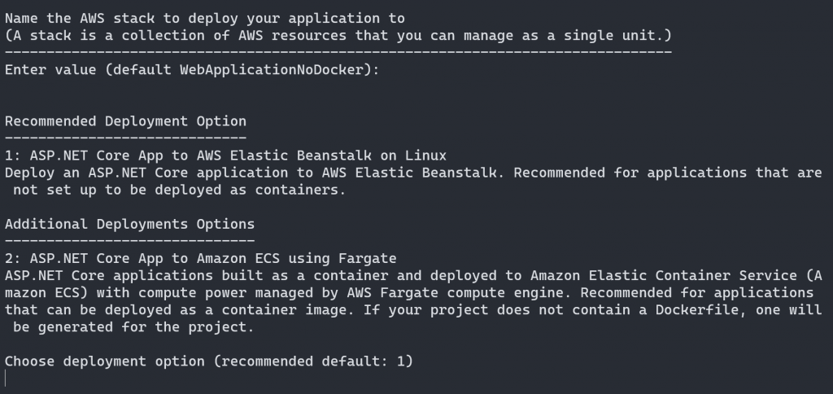The height and width of the screenshot is (394, 833).
Task: Click the blinking cursor at the bottom prompt
Action: click(x=7, y=378)
